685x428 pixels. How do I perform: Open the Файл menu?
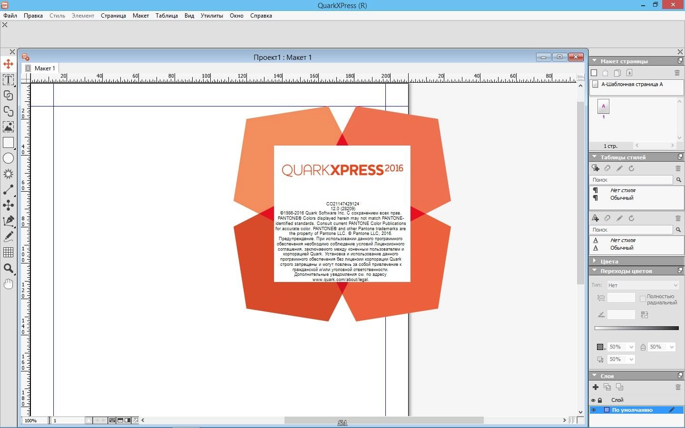click(x=10, y=16)
